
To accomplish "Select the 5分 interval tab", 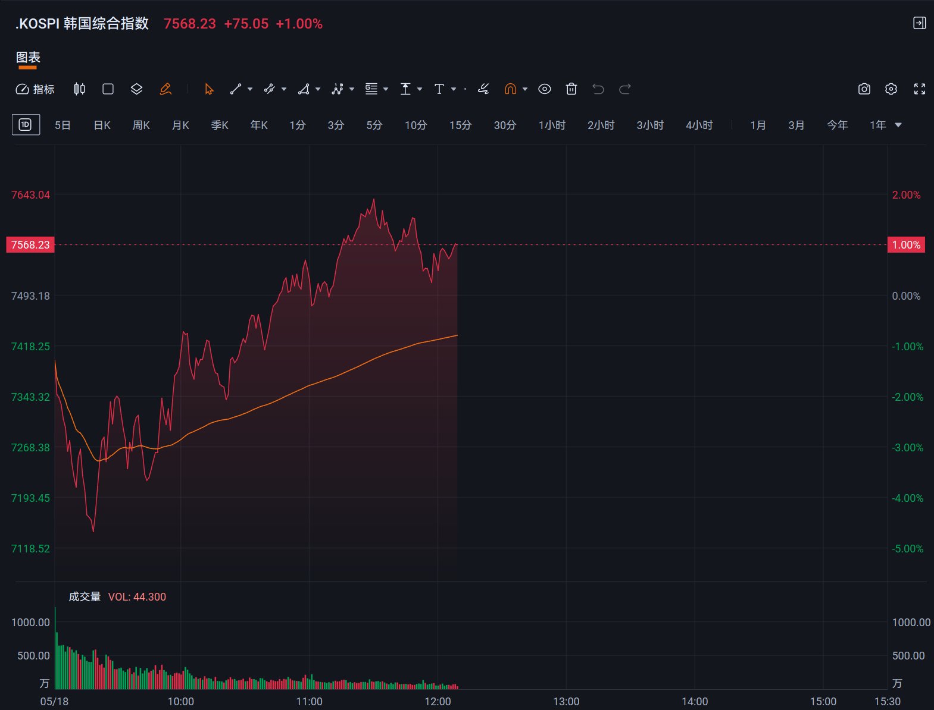I will (x=374, y=125).
